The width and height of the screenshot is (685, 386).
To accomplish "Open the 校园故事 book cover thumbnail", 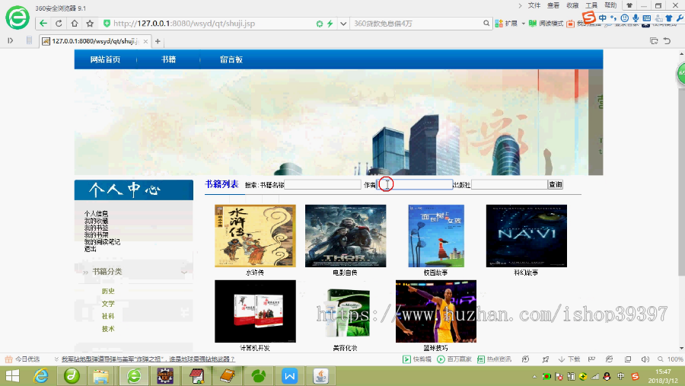I will point(436,235).
